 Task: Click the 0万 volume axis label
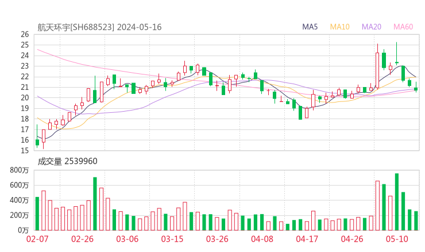pyautogui.click(x=24, y=230)
